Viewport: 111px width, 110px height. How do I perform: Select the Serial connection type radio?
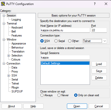pos(56,41)
